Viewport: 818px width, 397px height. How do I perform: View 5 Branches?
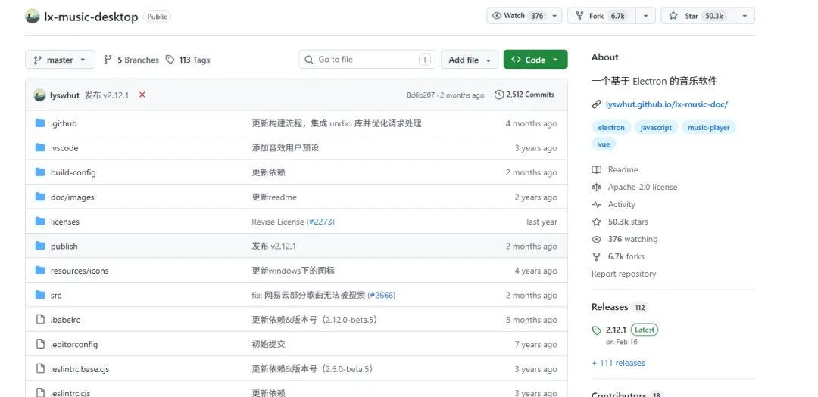tap(132, 60)
